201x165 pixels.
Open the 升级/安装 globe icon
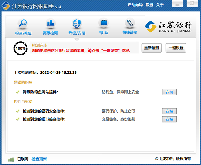click(77, 23)
